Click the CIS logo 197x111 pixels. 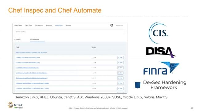tap(158, 33)
